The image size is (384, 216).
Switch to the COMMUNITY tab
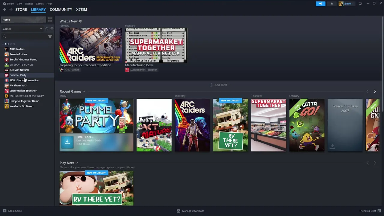pyautogui.click(x=61, y=10)
